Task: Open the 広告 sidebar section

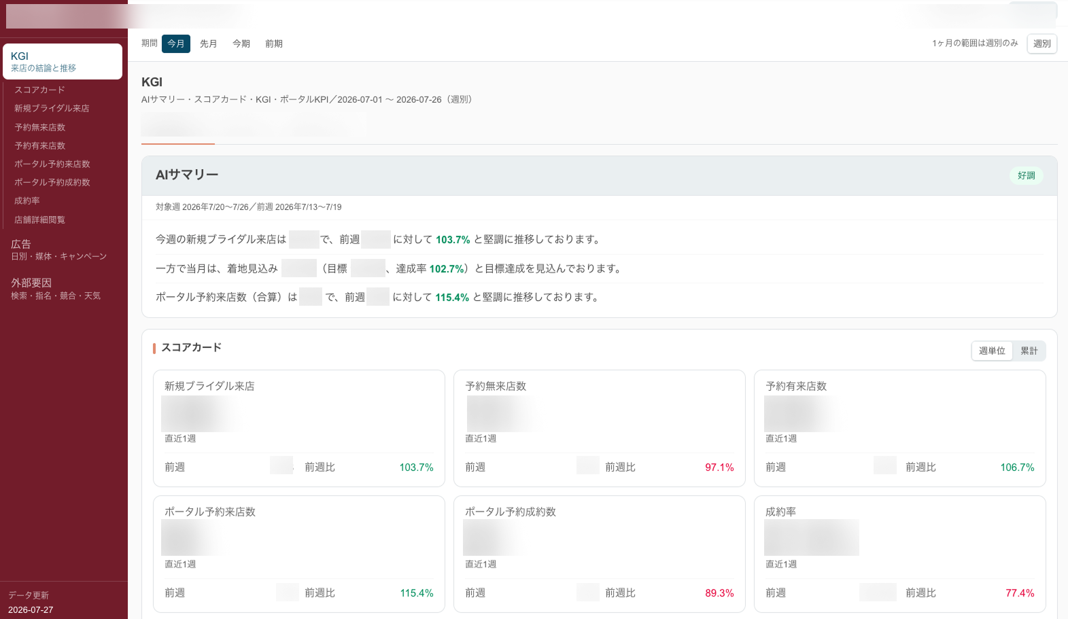Action: [x=59, y=249]
